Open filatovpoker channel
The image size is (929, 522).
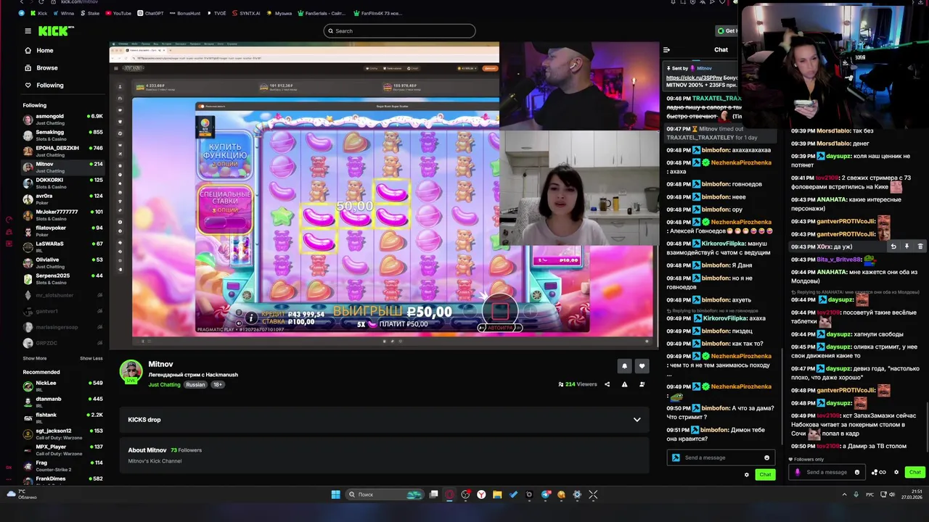(63, 231)
